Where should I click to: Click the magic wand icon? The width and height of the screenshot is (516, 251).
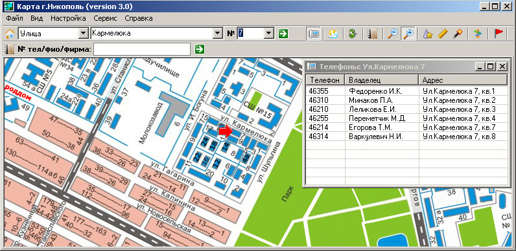point(458,34)
